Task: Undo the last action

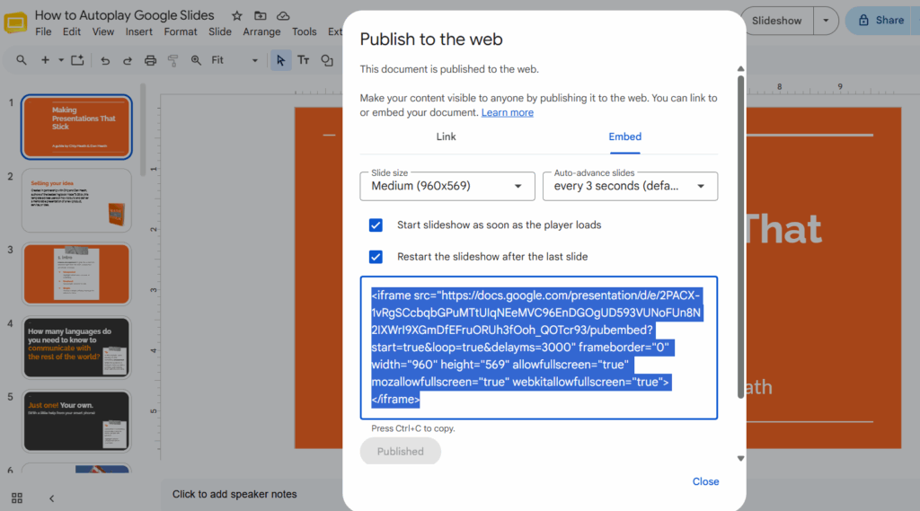Action: 105,60
